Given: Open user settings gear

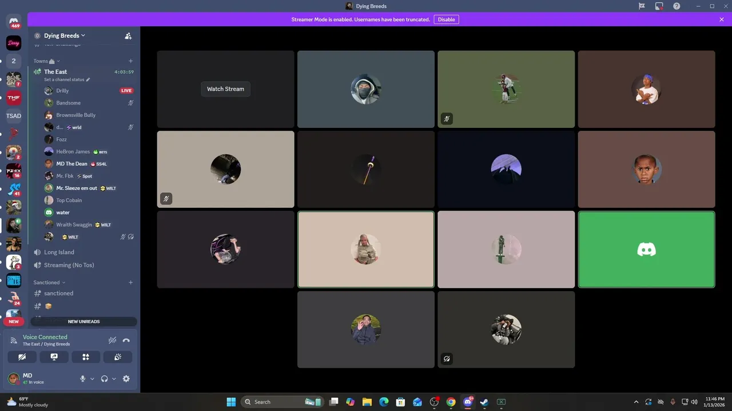Looking at the screenshot, I should [x=126, y=378].
